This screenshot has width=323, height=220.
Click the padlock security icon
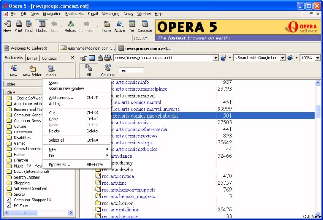tap(83, 58)
